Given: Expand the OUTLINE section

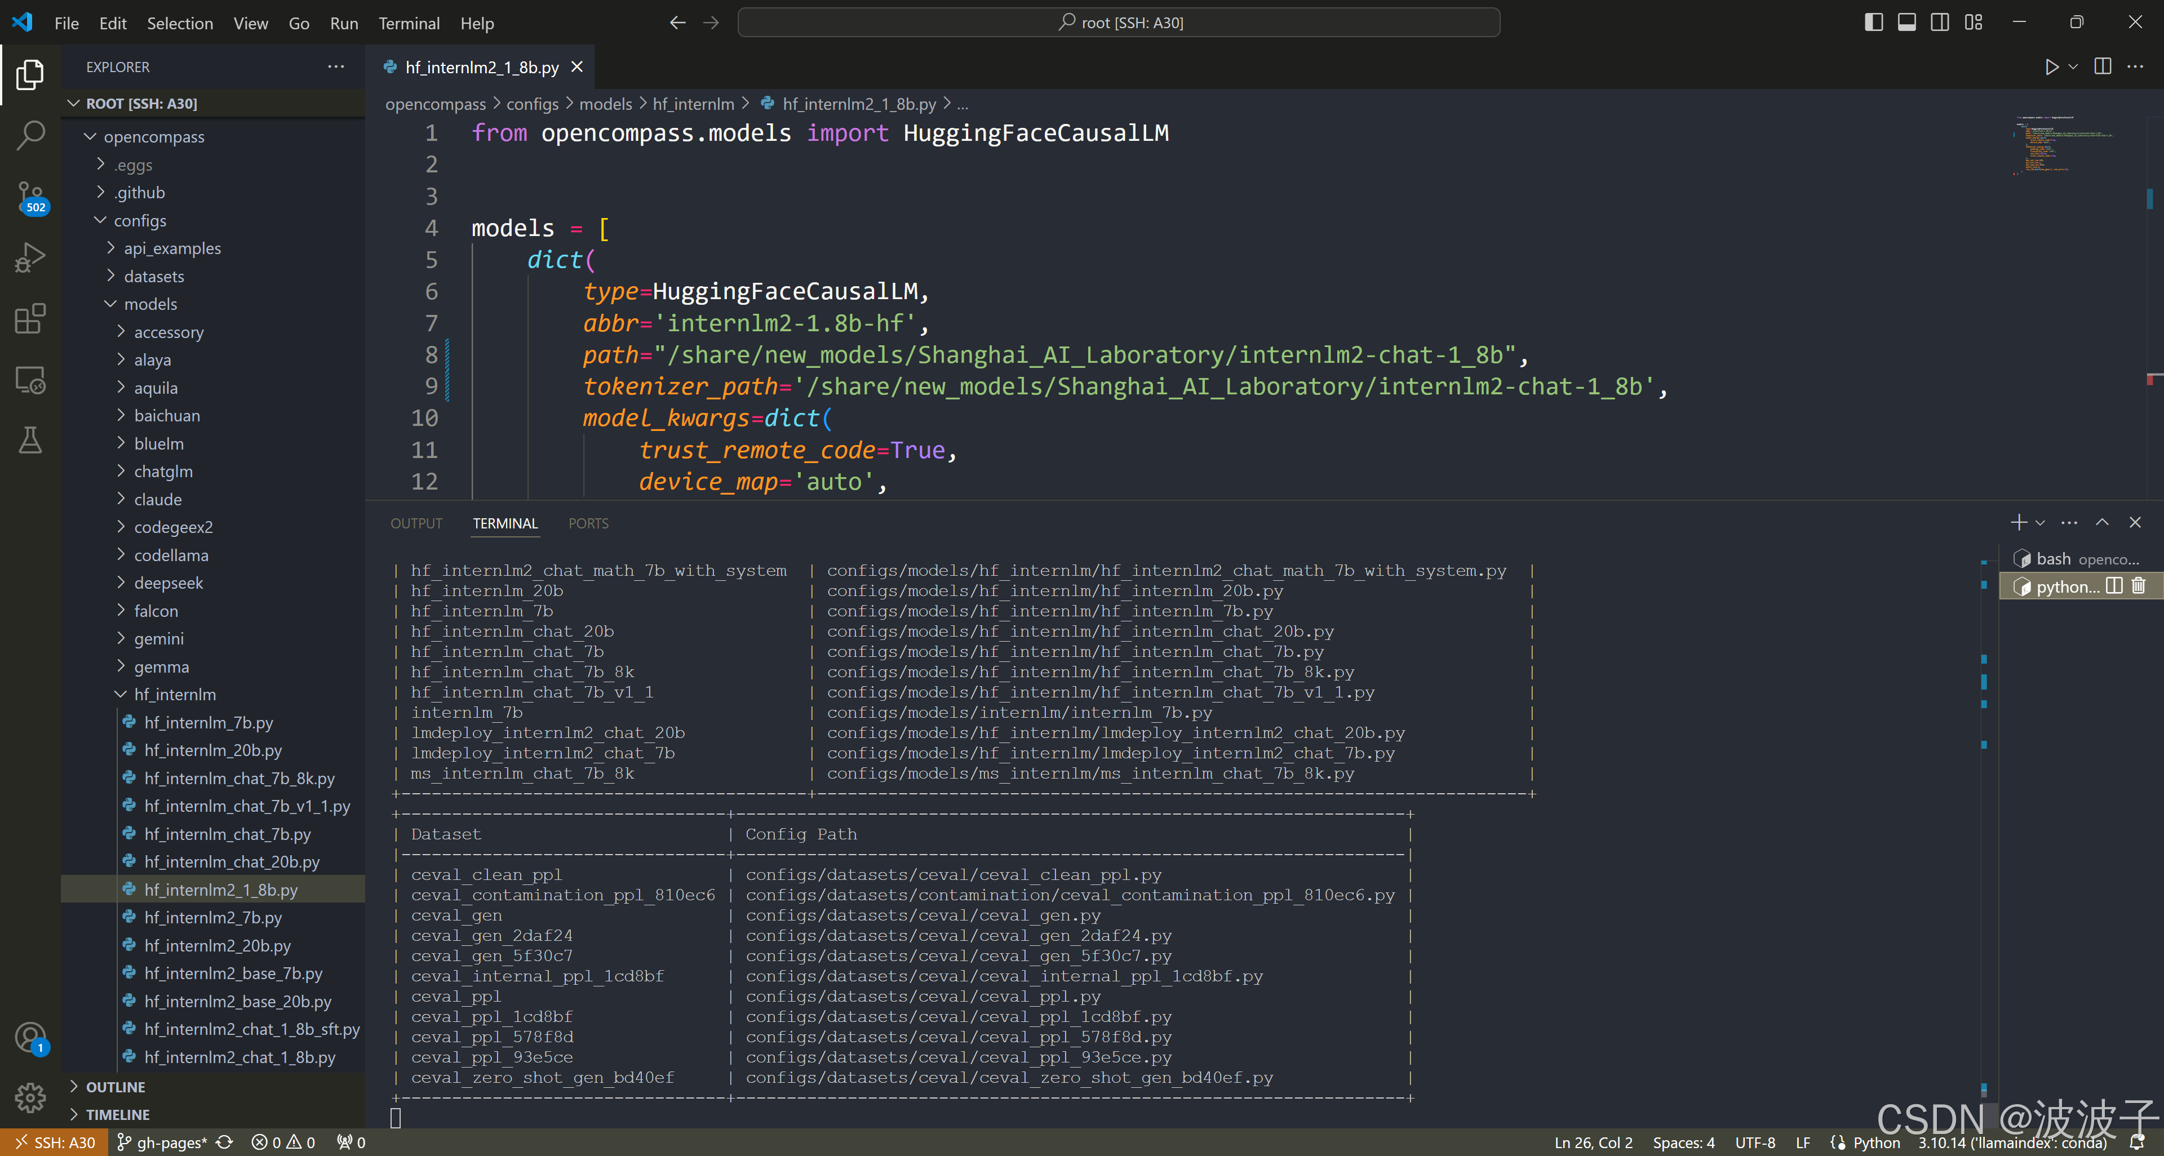Looking at the screenshot, I should point(115,1086).
